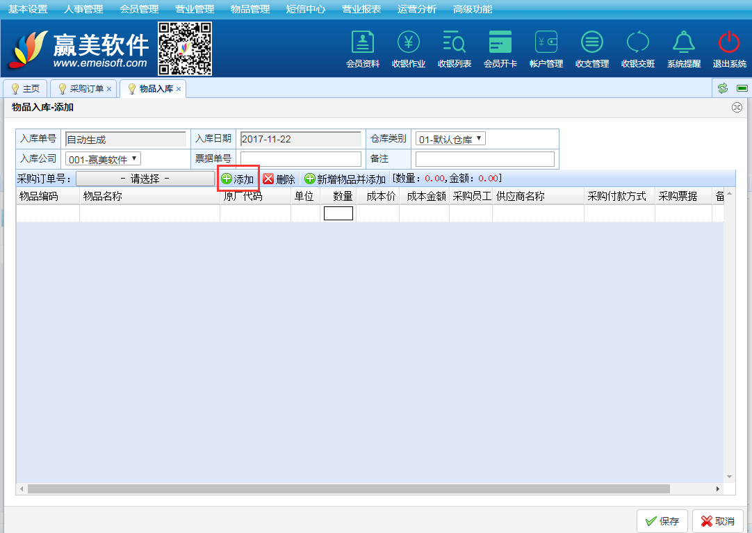Viewport: 752px width, 533px height.
Task: Open the 物品管理 menu
Action: (250, 9)
